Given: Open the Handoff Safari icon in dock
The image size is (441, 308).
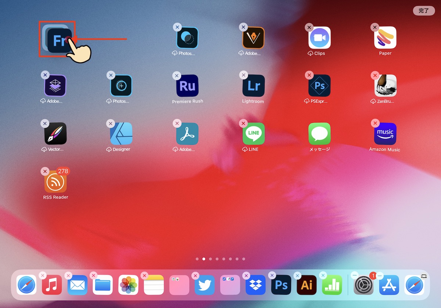Looking at the screenshot, I should tap(415, 285).
